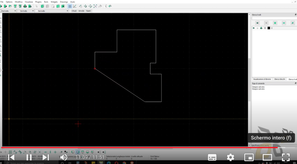Enable miniplayer mode
The image size is (297, 164).
tap(249, 157)
